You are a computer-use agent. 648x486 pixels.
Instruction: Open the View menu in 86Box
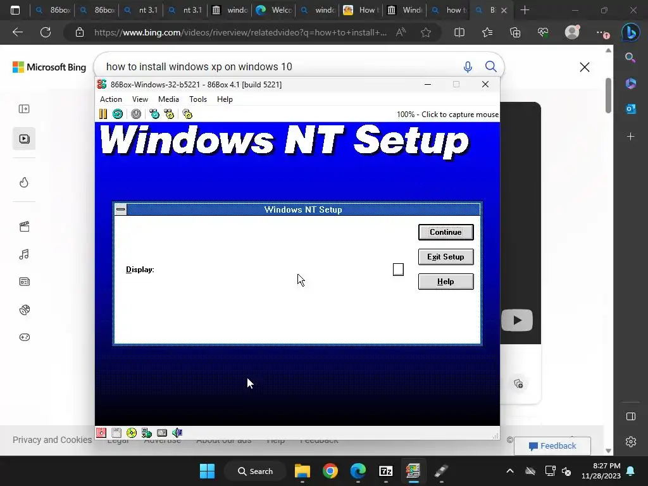140,99
